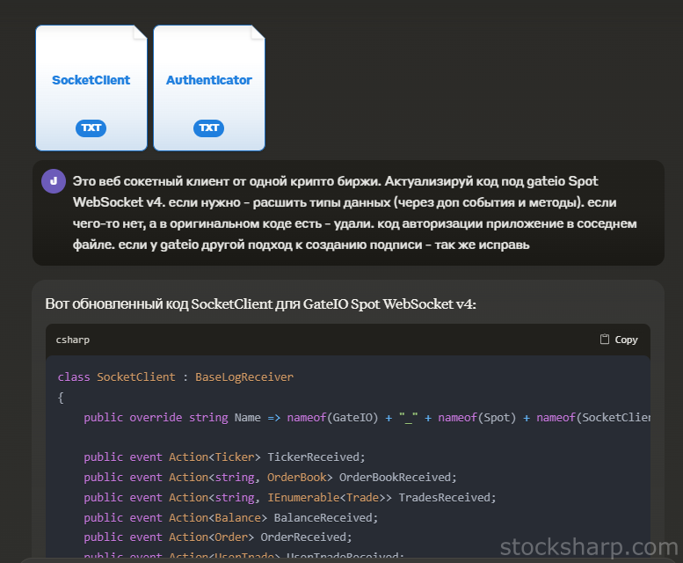Click the folded corner of Authenticator file
This screenshot has width=683, height=563.
click(x=257, y=33)
